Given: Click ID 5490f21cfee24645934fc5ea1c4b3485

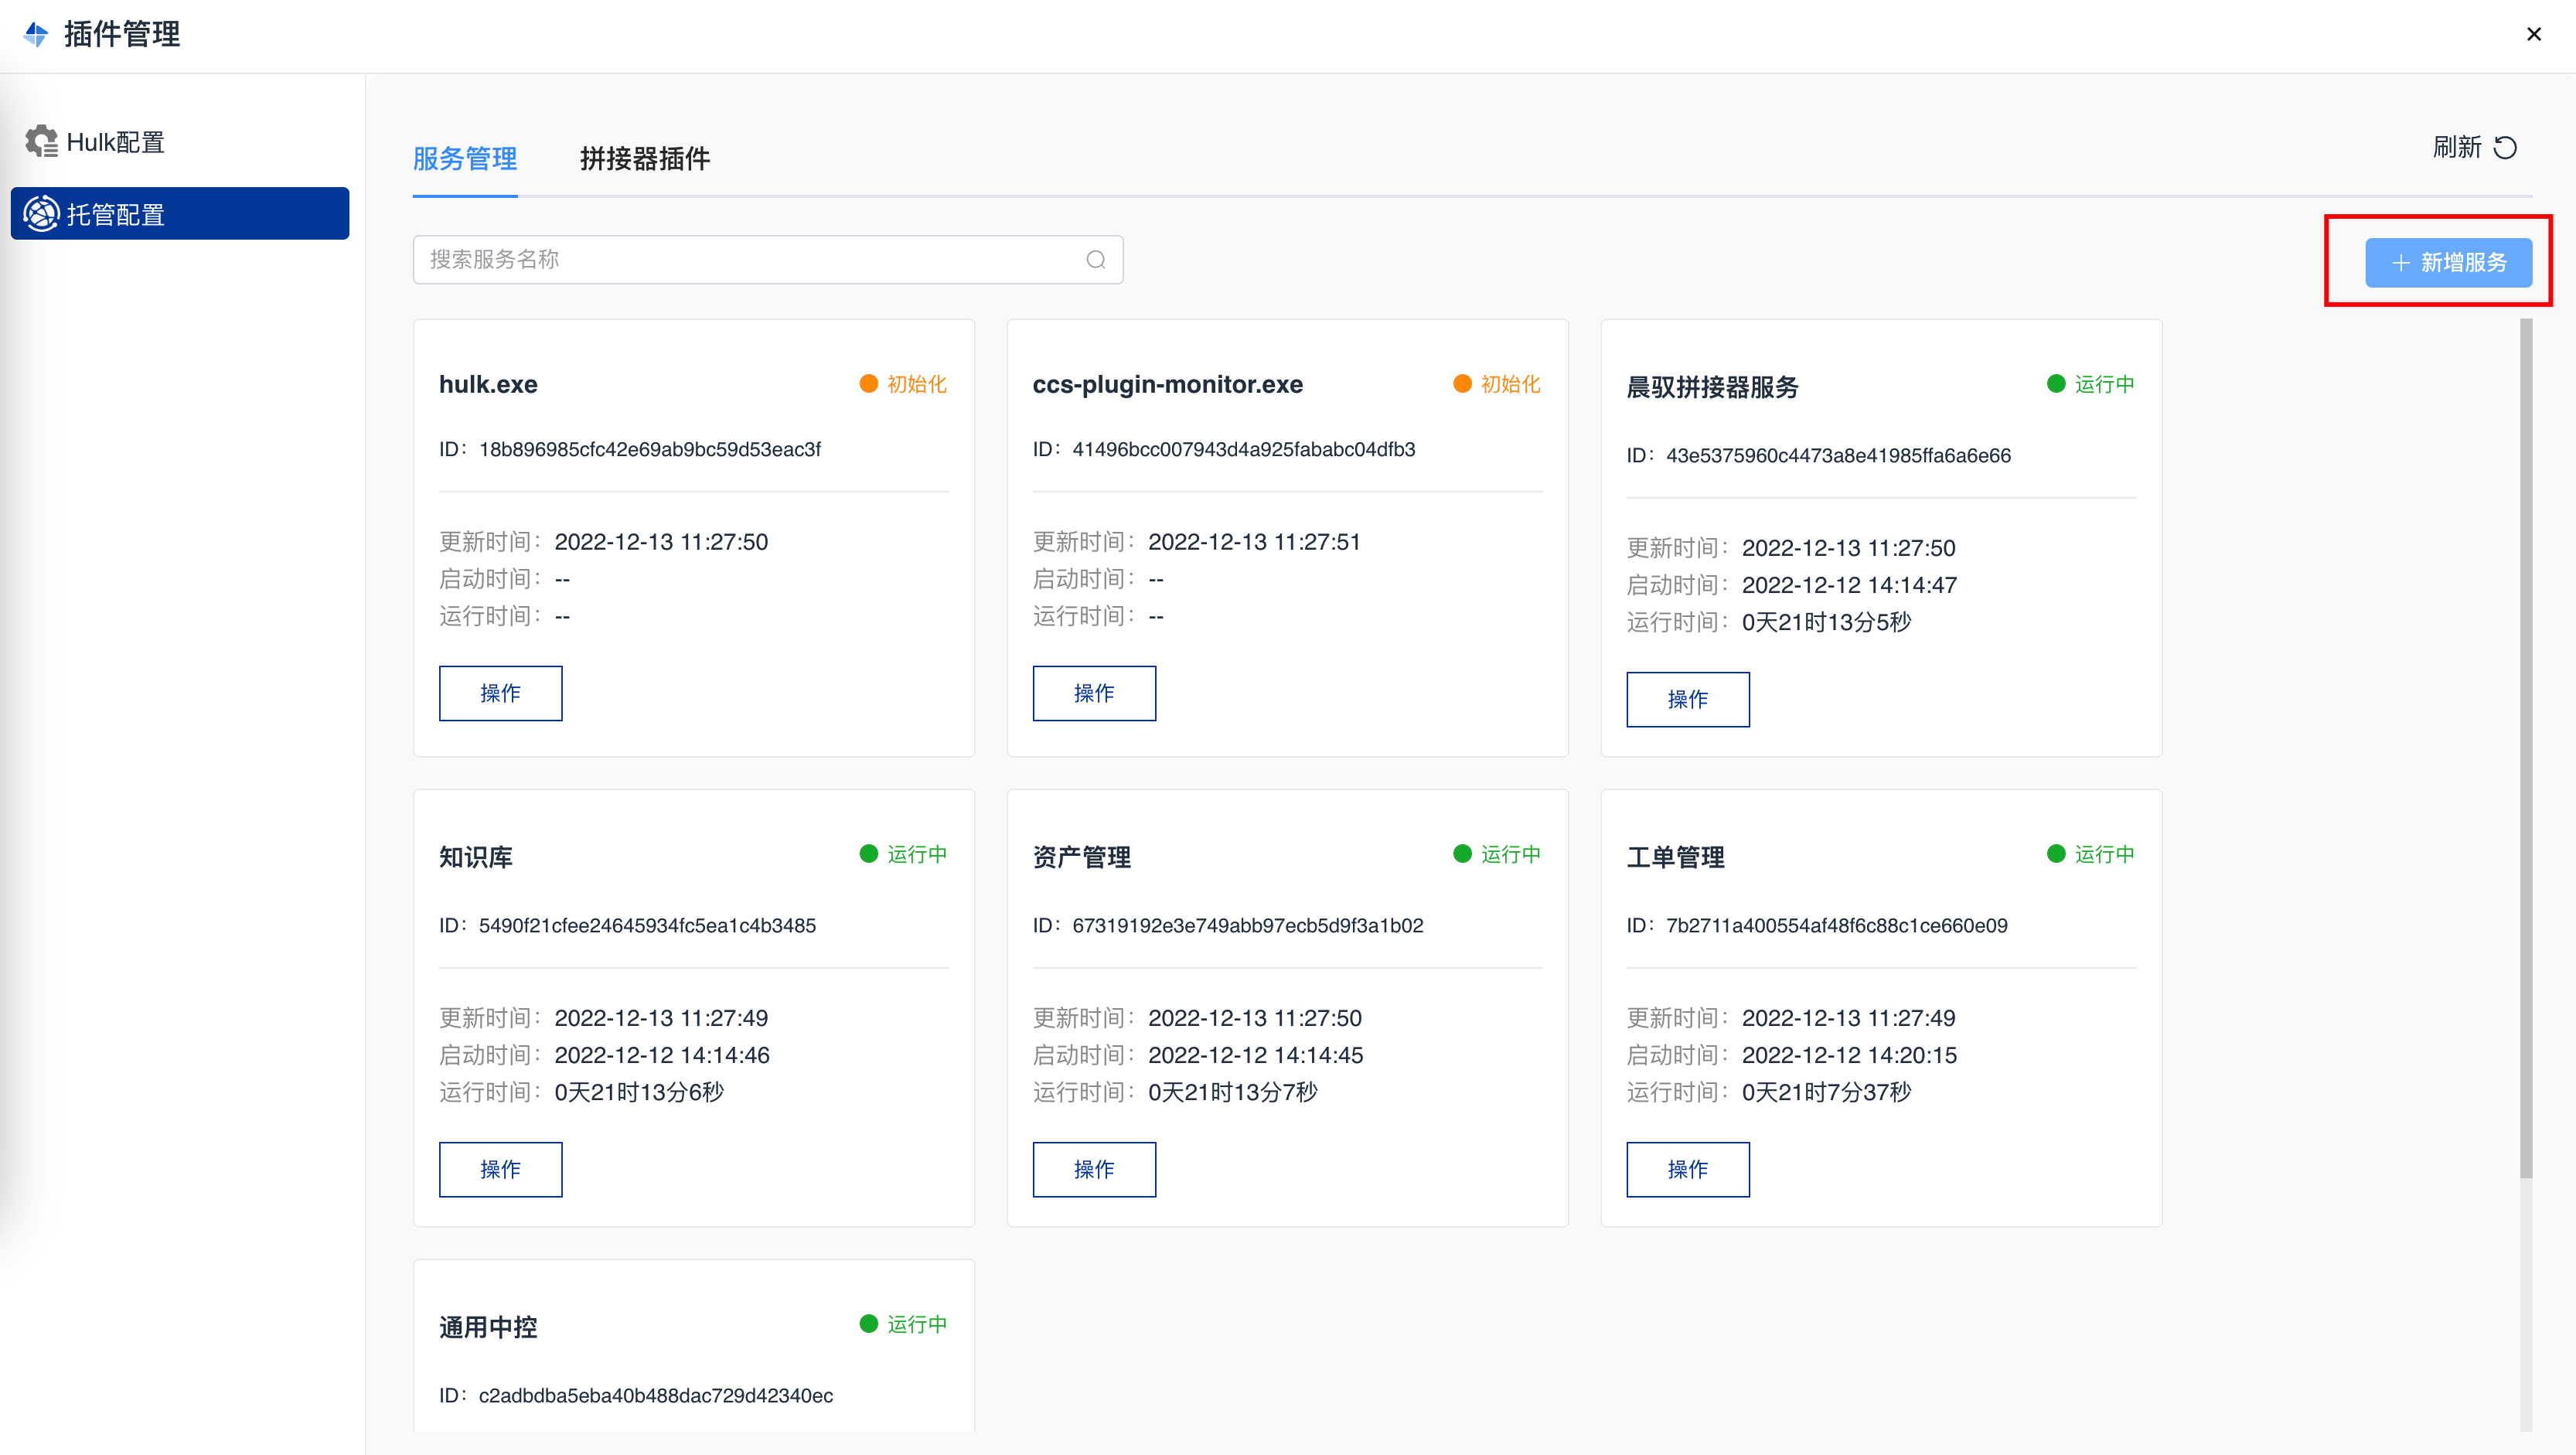Looking at the screenshot, I should (x=648, y=925).
